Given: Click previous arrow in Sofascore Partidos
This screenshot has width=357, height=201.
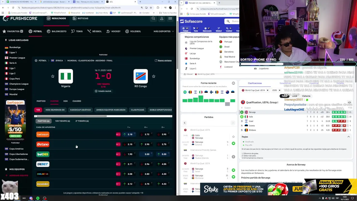Looking at the screenshot, I should (184, 123).
